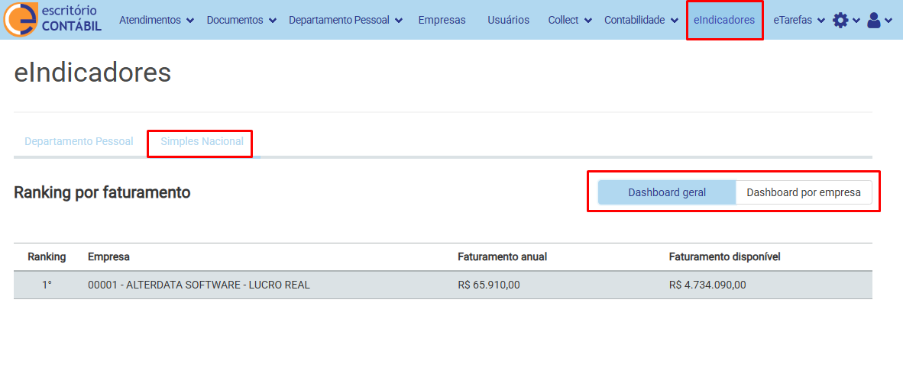Click the Faturamento disponível column header
The image size is (903, 390).
pyautogui.click(x=724, y=257)
